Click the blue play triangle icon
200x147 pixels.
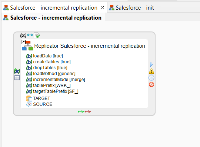[x=151, y=64]
